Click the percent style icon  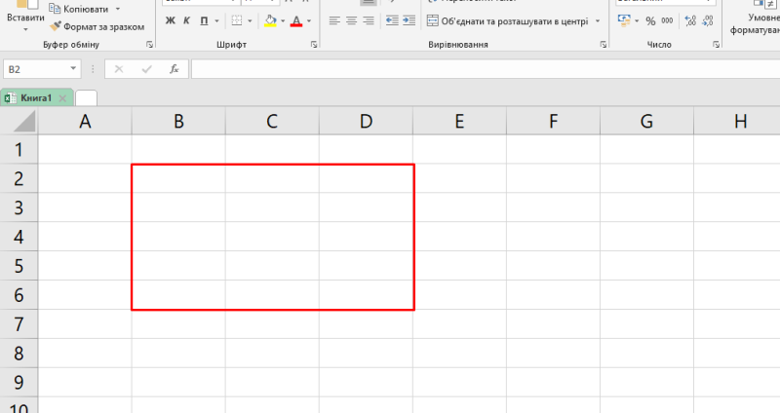[x=650, y=20]
